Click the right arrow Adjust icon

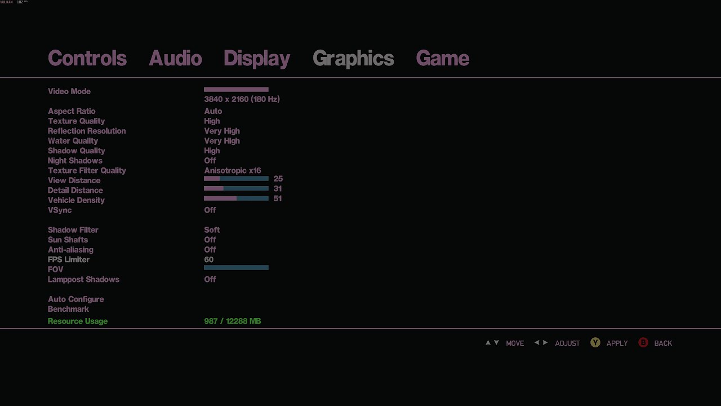545,343
